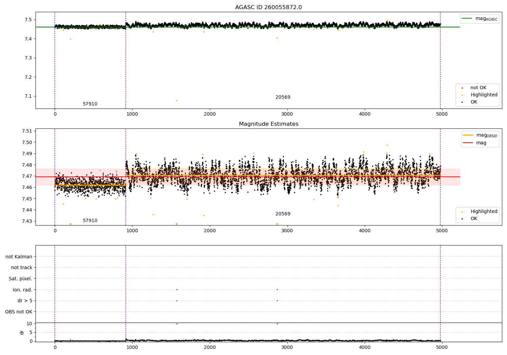Screen dimensions: 507x355
Task: Click 'Highlighted' legend entry in top plot
Action: (480, 95)
